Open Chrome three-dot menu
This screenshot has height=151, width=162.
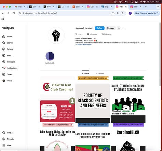tap(158, 13)
